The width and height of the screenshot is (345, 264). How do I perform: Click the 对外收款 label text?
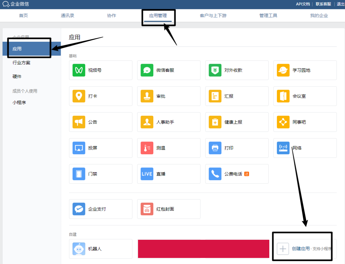pyautogui.click(x=233, y=70)
